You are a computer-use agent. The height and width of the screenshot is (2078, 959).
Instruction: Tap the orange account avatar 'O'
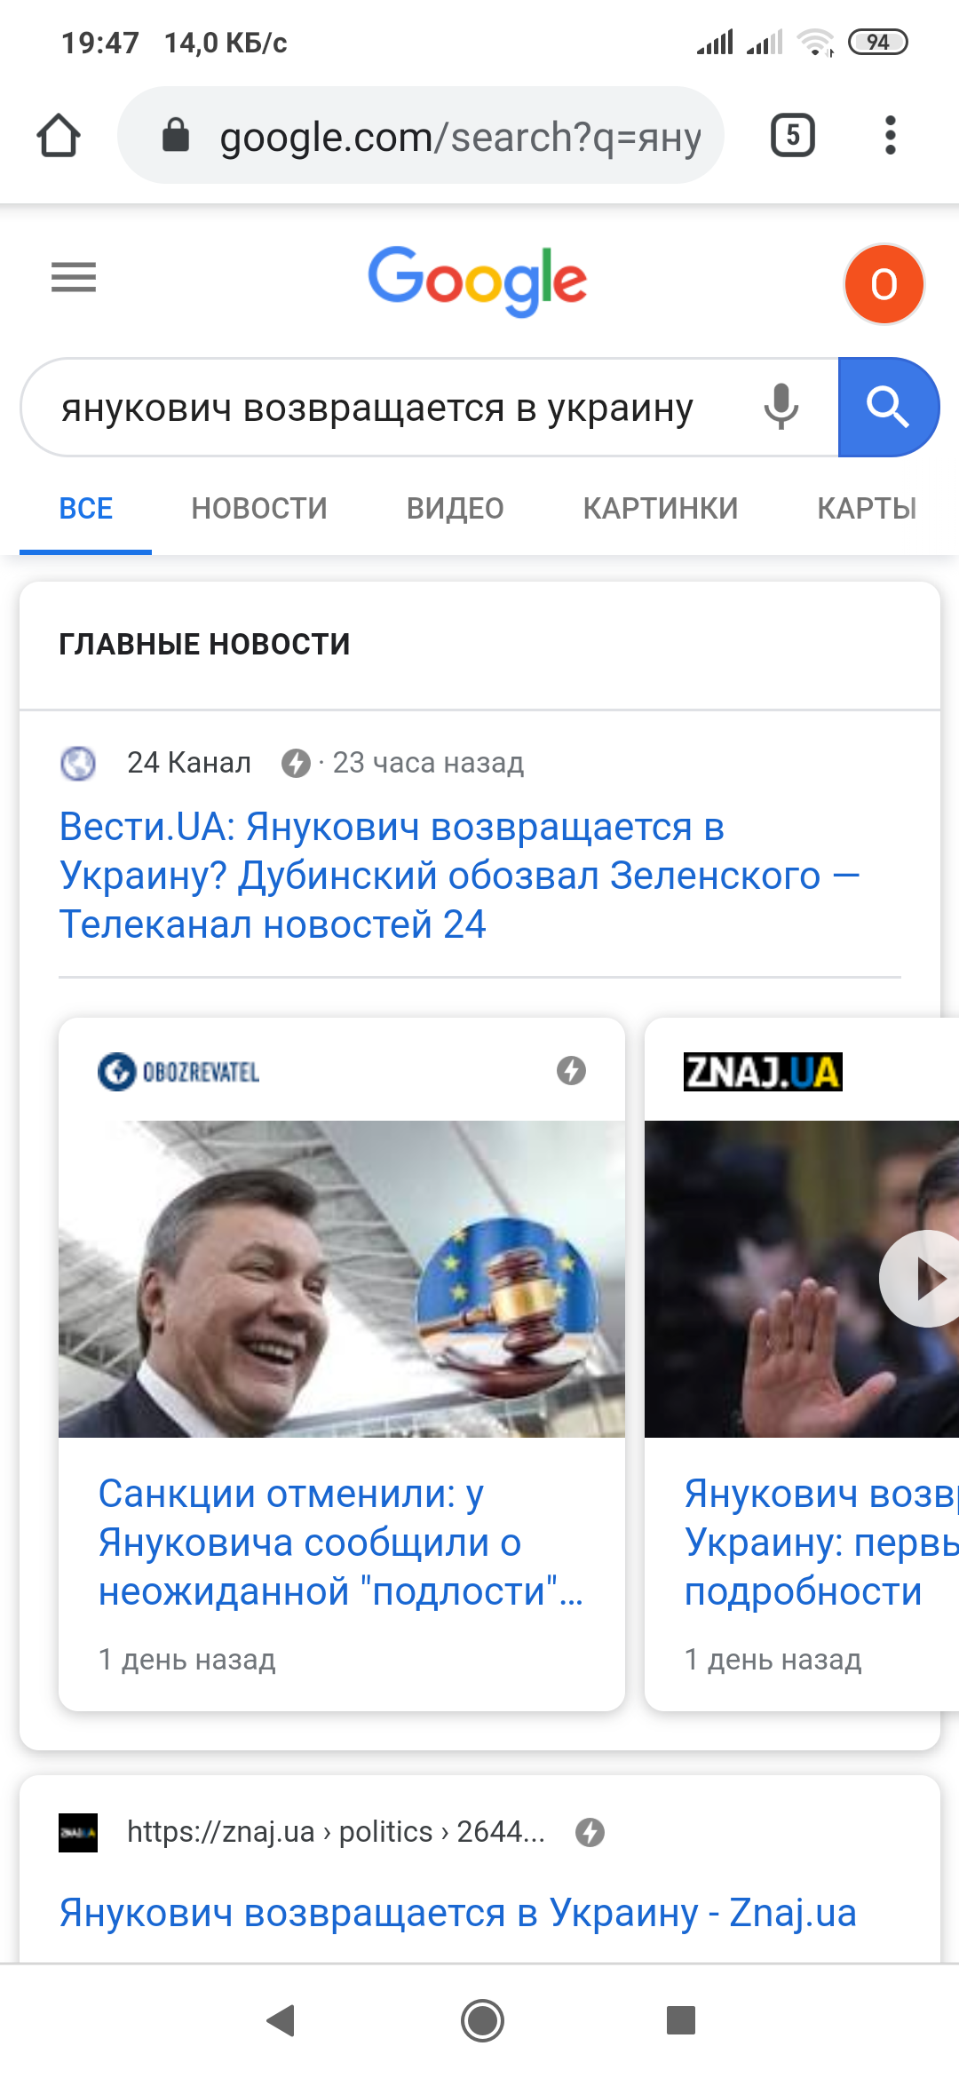[884, 284]
